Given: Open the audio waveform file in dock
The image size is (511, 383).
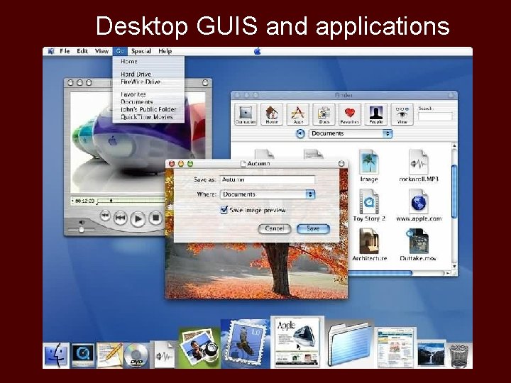Looking at the screenshot, I should point(164,355).
